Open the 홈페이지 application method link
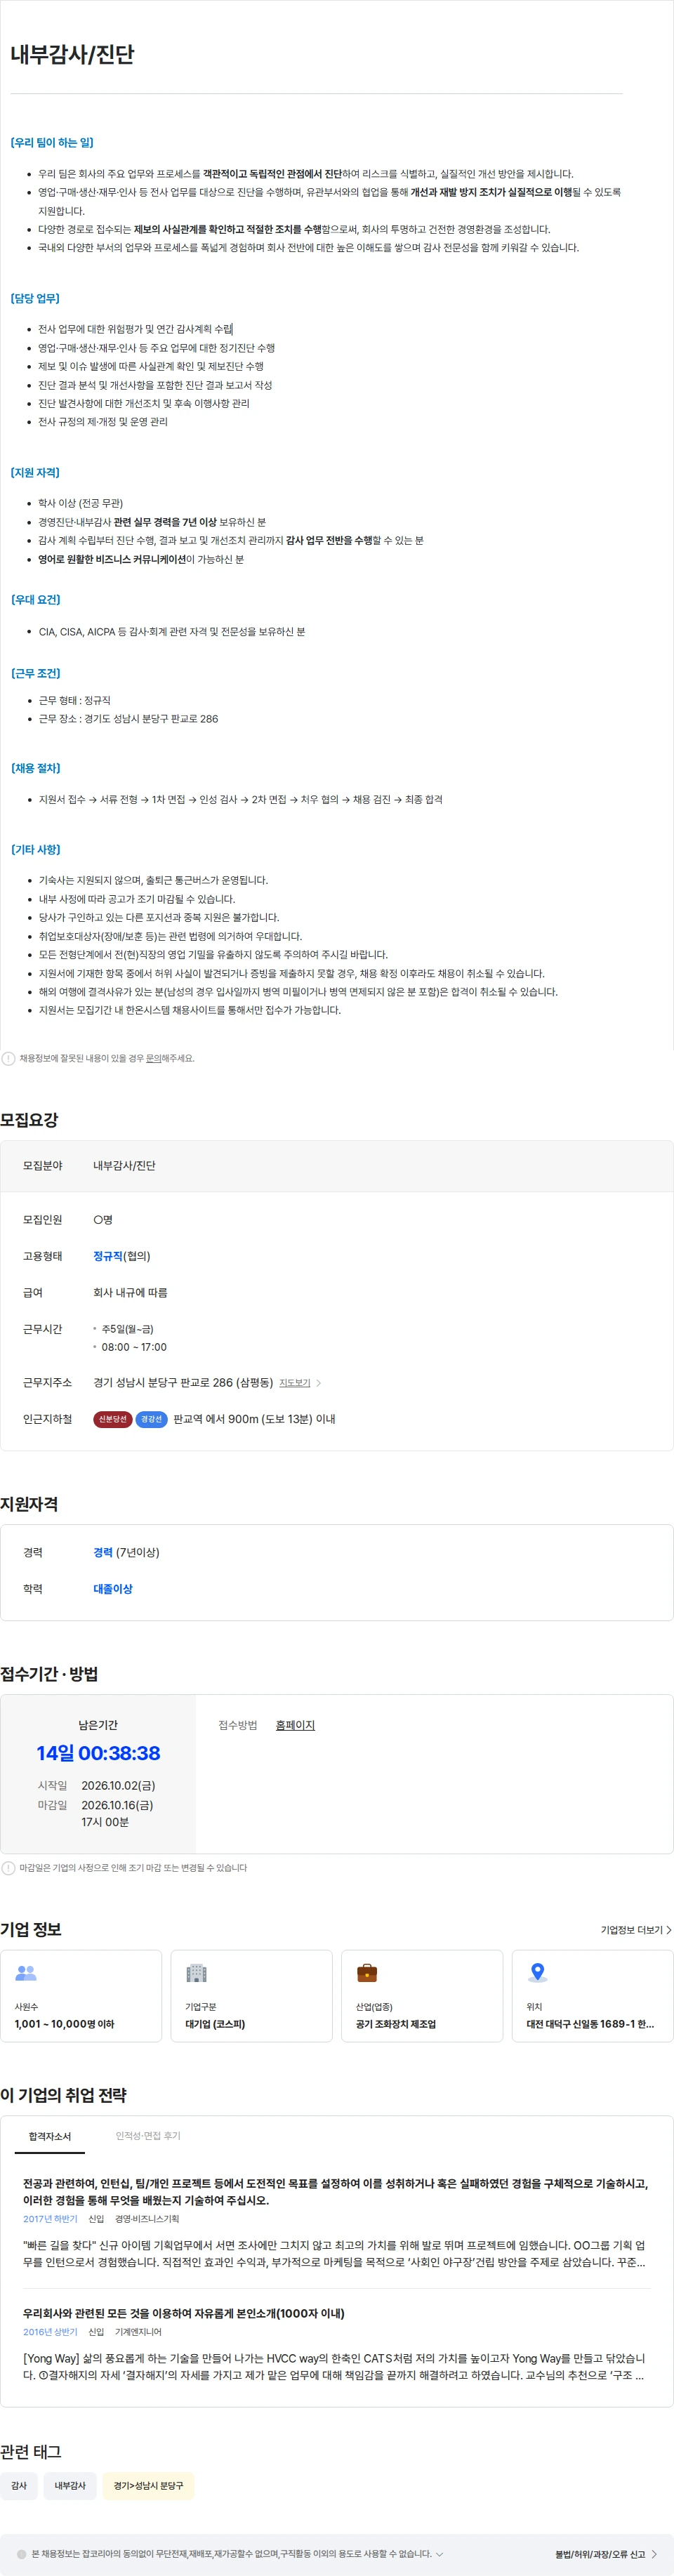Image resolution: width=674 pixels, height=2576 pixels. click(295, 1725)
